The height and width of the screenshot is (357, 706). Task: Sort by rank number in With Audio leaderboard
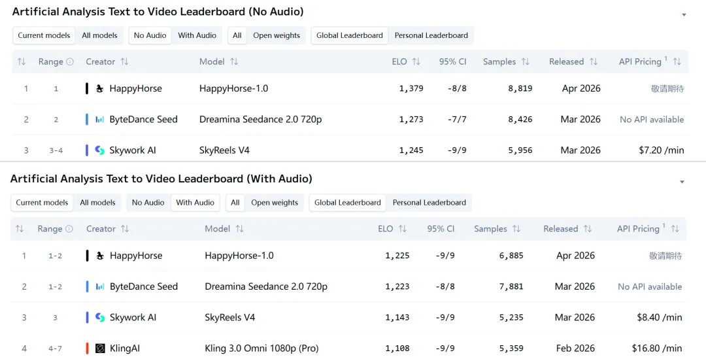pos(20,229)
